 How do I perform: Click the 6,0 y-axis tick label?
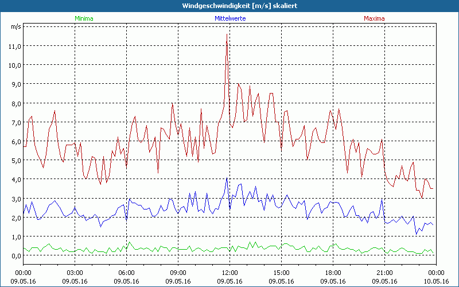(x=16, y=141)
